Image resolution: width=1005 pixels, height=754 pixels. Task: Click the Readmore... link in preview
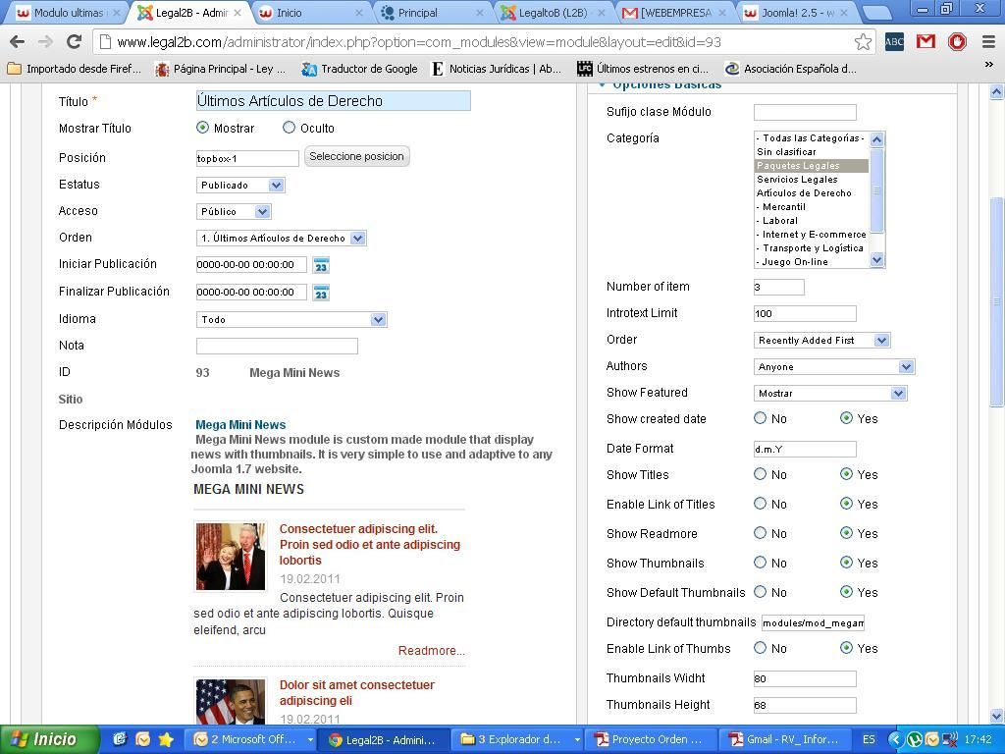[x=432, y=651]
